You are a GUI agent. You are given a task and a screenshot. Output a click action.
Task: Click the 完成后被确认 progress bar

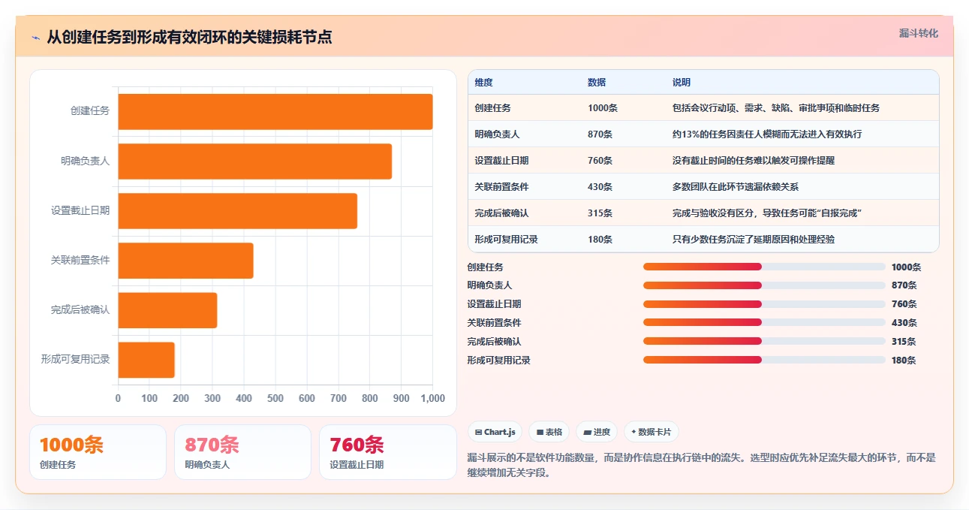tap(764, 341)
